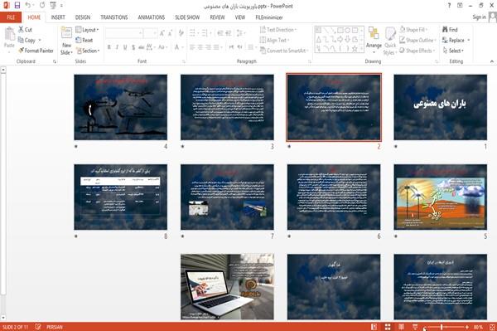The image size is (497, 331).
Task: Expand the Layout dropdown
Action: (87, 30)
